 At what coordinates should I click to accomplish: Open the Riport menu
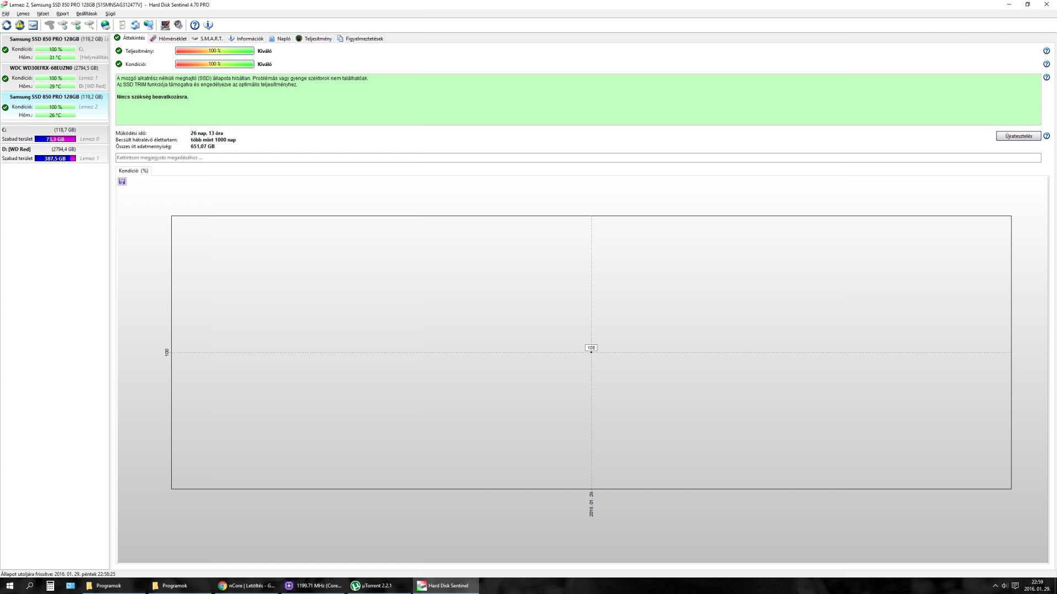coord(62,14)
